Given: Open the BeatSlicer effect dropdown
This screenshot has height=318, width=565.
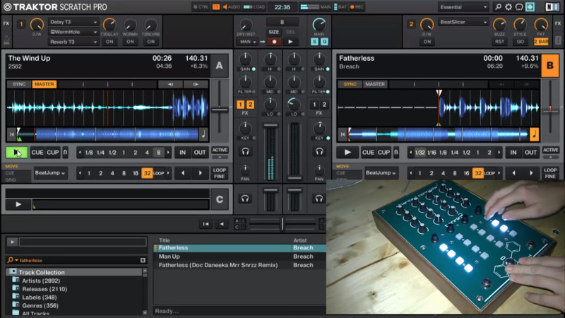Looking at the screenshot, I should (463, 23).
